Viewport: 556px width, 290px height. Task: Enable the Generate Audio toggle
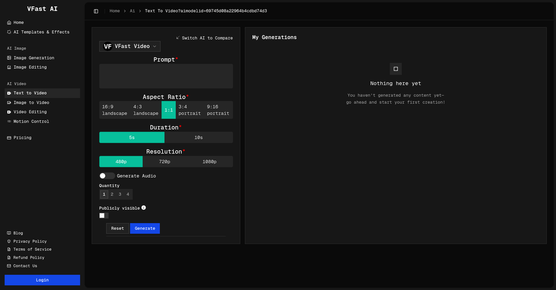click(x=107, y=176)
